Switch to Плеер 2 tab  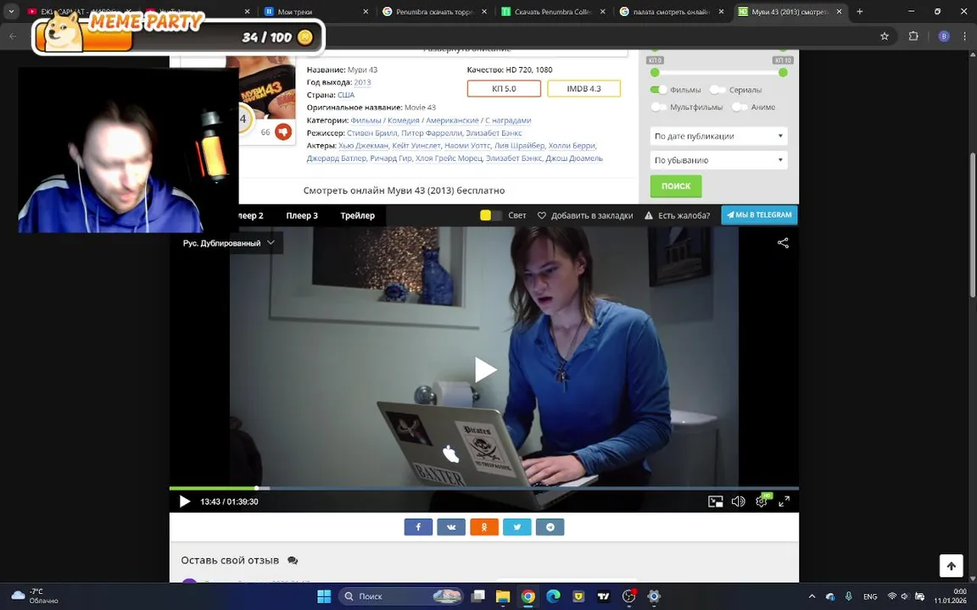point(250,215)
